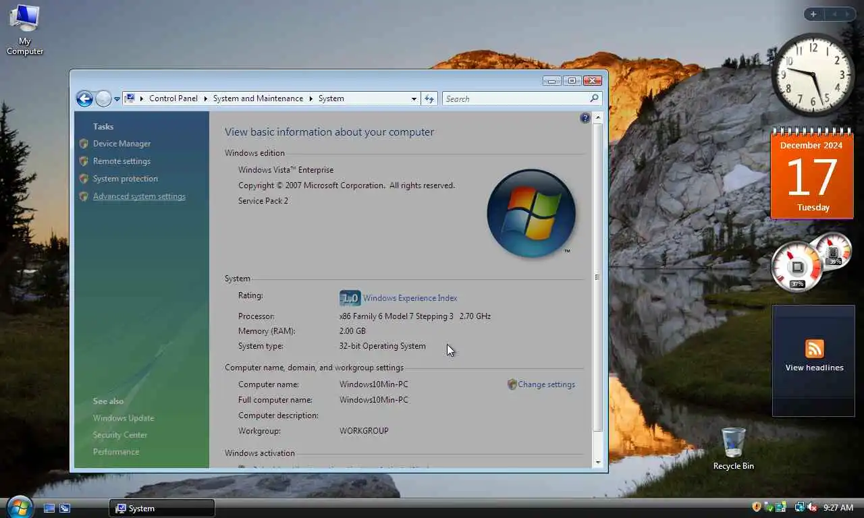Click the vertical scrollbar thumb
Screen dimensions: 864x518
[597, 277]
